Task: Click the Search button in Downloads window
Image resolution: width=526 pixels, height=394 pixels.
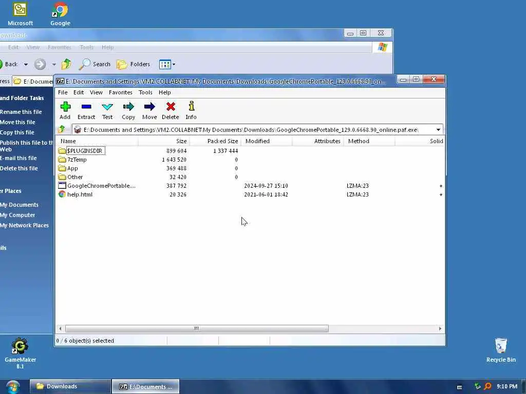Action: (x=95, y=64)
